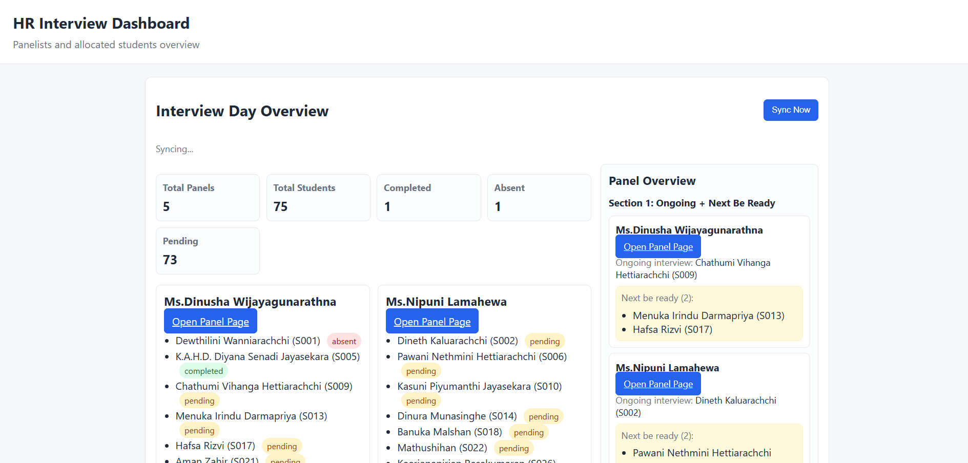Viewport: 968px width, 463px height.
Task: Select the Total Students stat card
Action: click(x=318, y=198)
